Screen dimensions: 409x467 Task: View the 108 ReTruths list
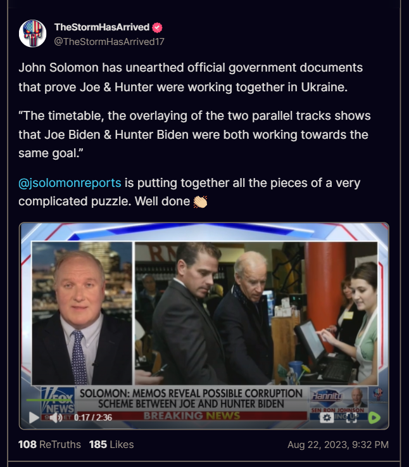(x=49, y=444)
